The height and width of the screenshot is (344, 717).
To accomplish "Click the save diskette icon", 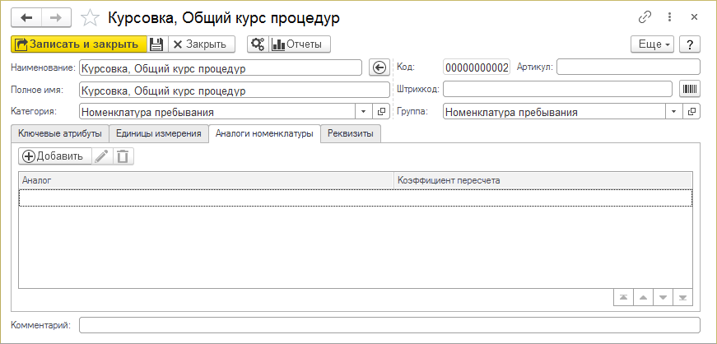I will tap(157, 44).
